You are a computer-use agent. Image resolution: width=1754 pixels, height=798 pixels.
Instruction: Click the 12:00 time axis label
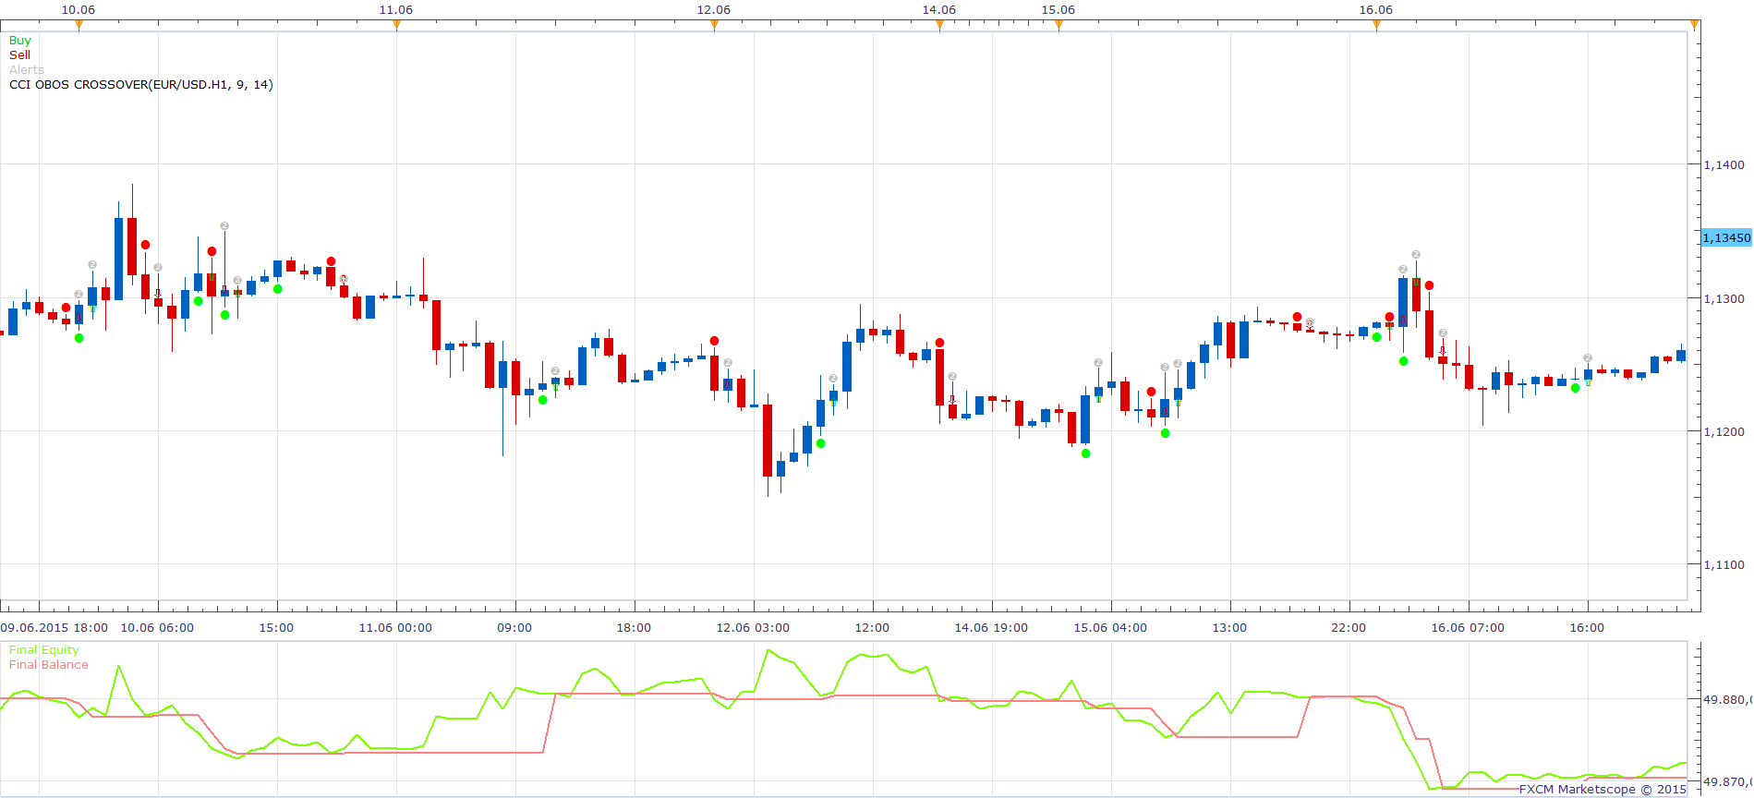872,628
